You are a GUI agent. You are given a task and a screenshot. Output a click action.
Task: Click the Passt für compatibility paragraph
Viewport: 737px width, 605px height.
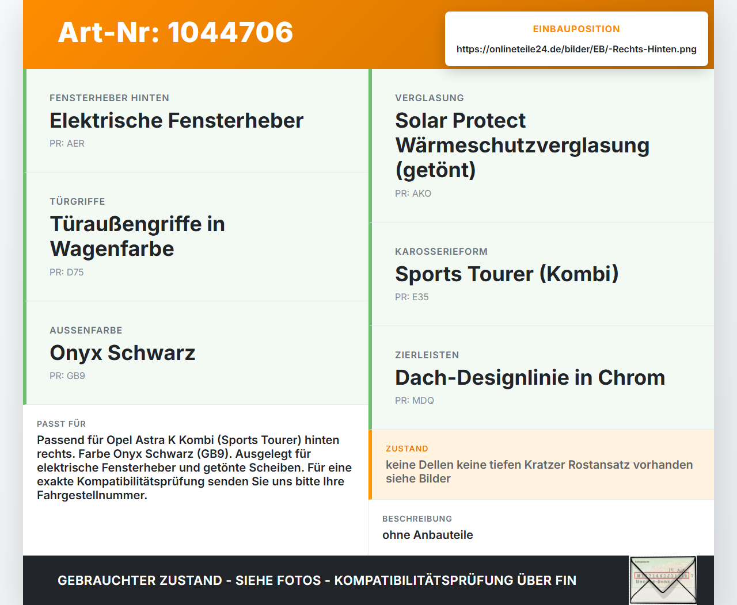pos(194,468)
